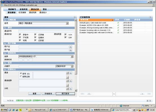Click the 用户名 input field

pyautogui.click(x=43, y=47)
